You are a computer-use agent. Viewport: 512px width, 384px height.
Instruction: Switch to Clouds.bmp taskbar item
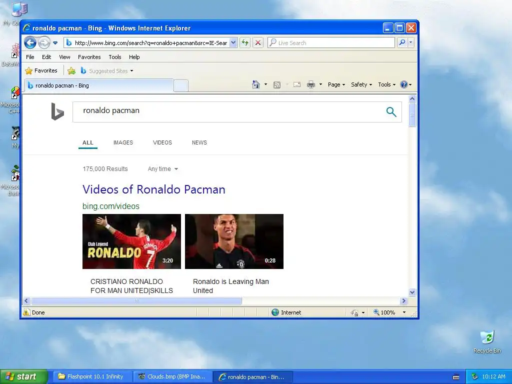(x=172, y=376)
